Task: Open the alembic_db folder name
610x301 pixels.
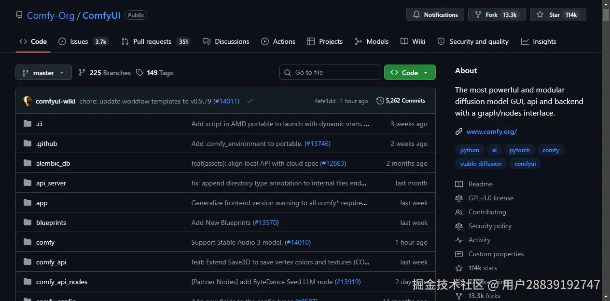Action: tap(53, 163)
